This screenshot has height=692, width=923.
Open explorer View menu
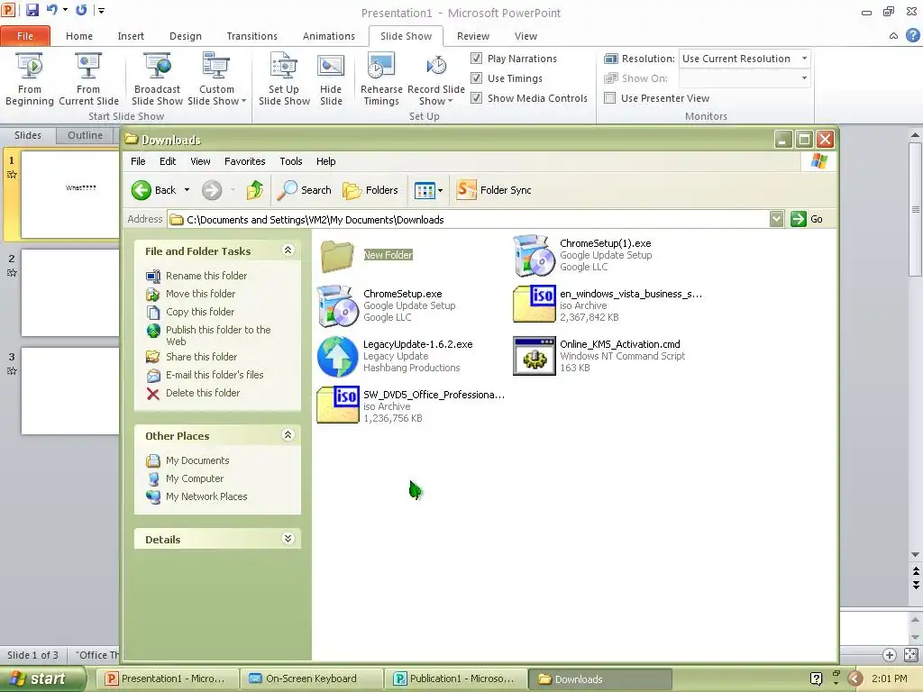pos(200,161)
